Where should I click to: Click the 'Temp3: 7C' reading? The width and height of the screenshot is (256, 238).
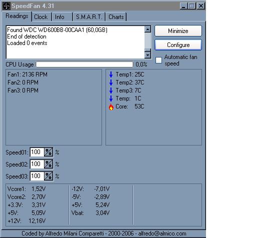pos(128,90)
